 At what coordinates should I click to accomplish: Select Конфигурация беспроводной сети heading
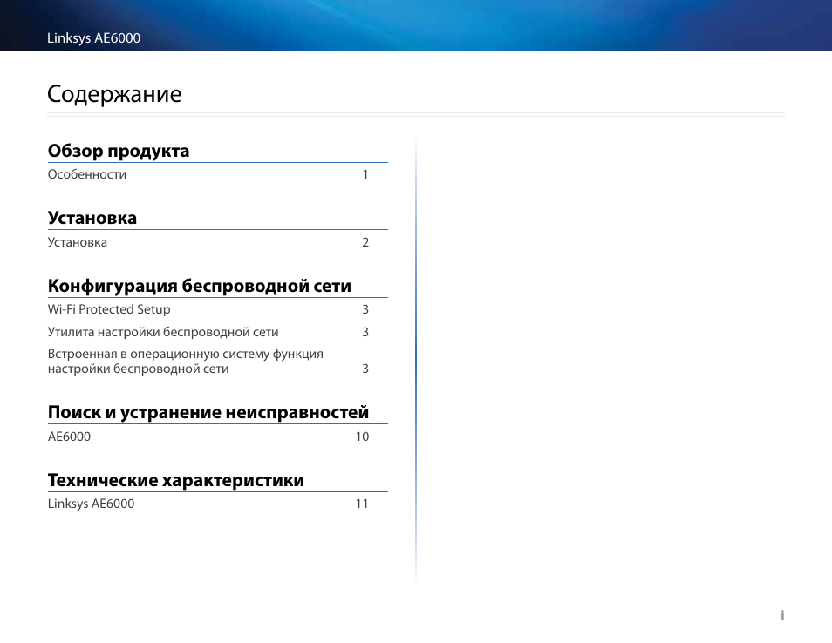[200, 286]
